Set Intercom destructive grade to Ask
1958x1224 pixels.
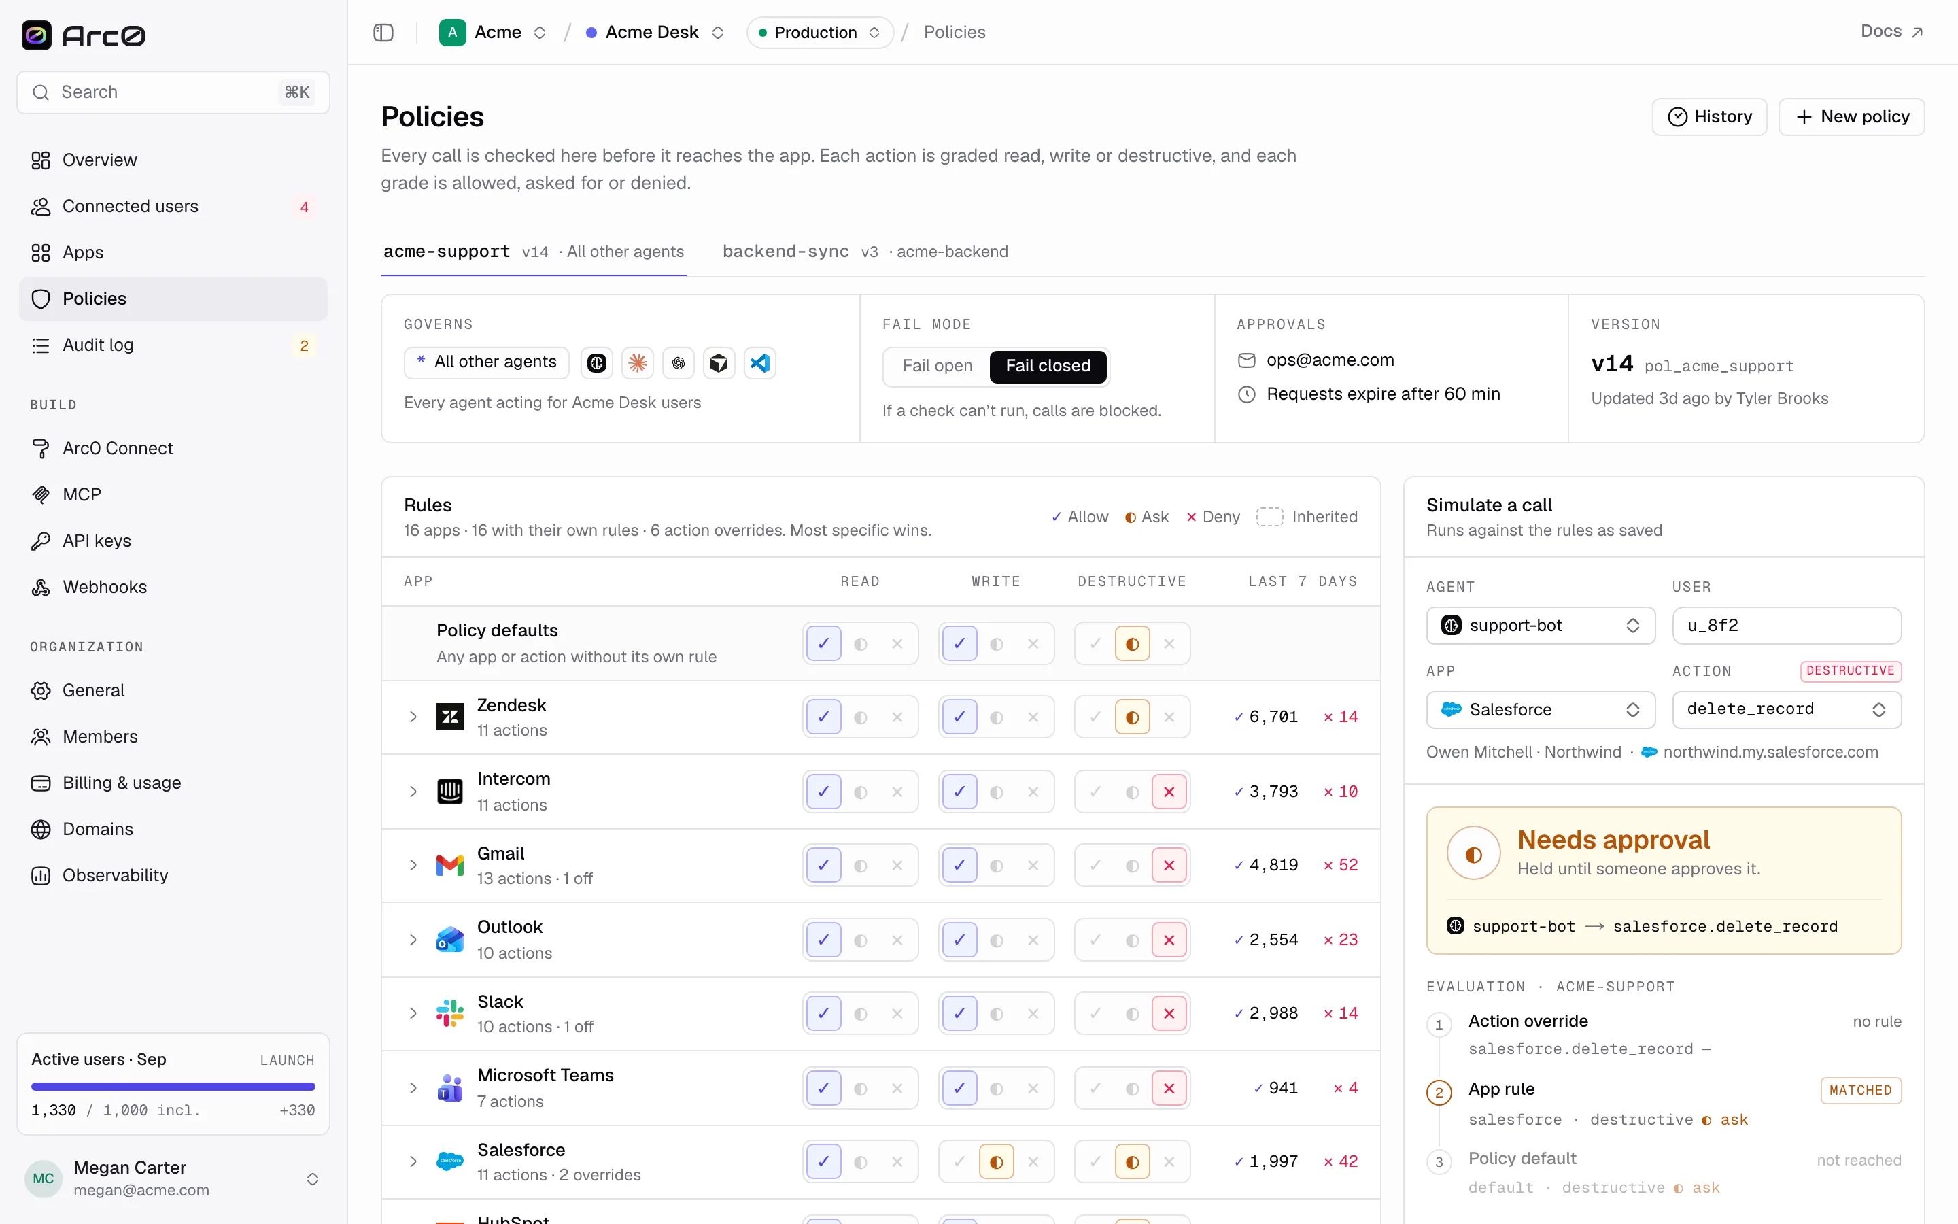pos(1133,792)
